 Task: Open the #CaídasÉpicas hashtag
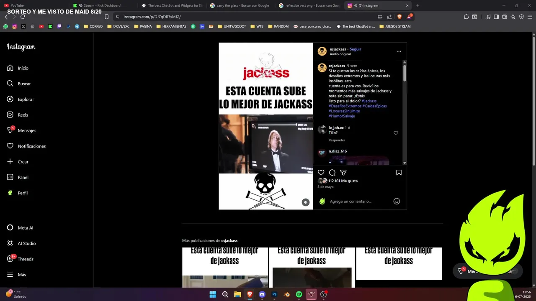pos(374,106)
